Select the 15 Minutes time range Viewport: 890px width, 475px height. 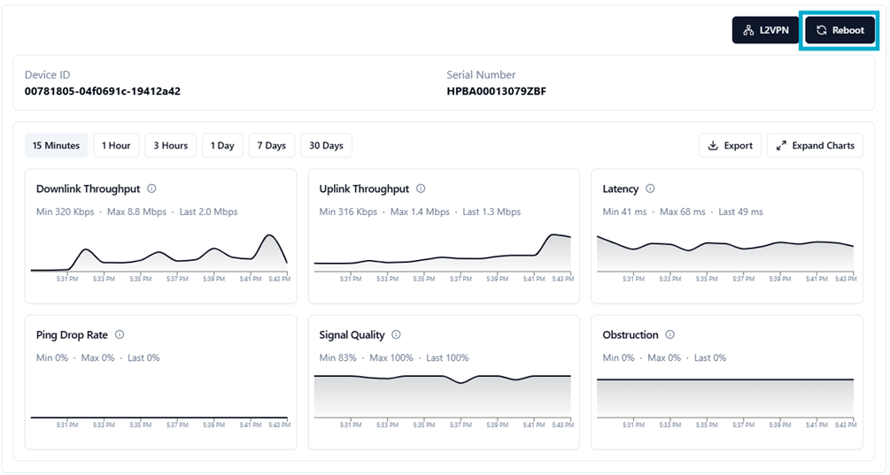point(56,146)
